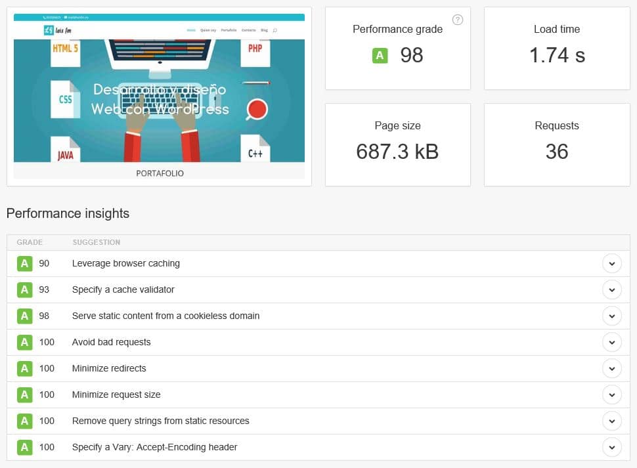Click the A badge on Remove query strings row
Image resolution: width=637 pixels, height=468 pixels.
pos(24,421)
